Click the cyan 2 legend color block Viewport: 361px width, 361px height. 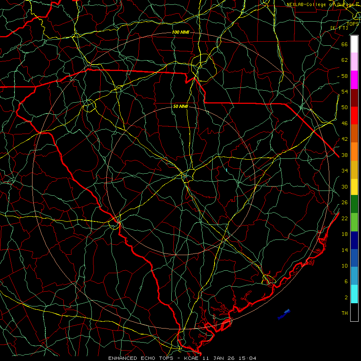click(354, 294)
